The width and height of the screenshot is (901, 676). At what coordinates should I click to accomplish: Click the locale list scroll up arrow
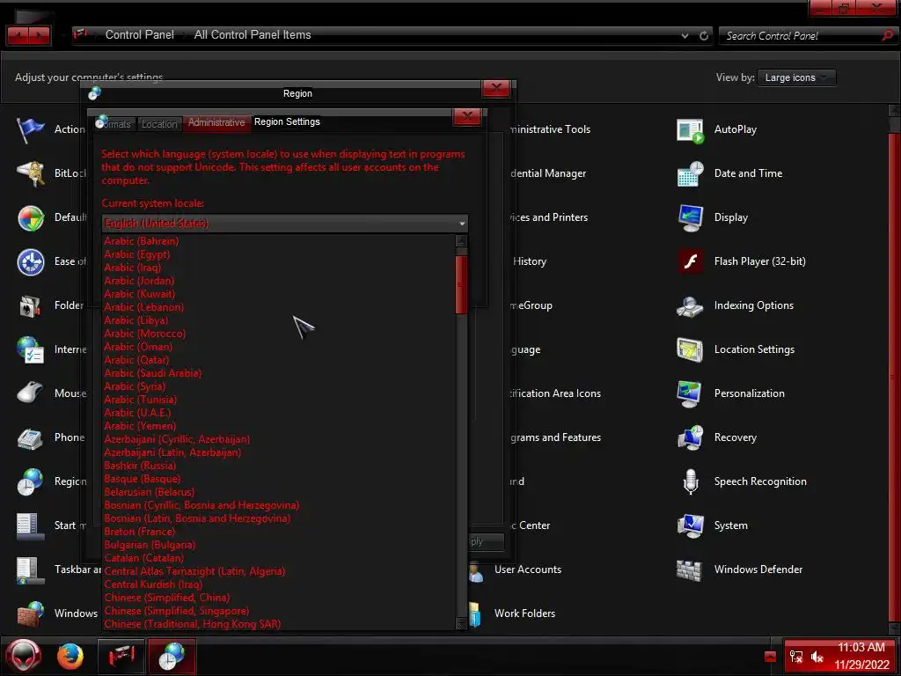(x=461, y=240)
